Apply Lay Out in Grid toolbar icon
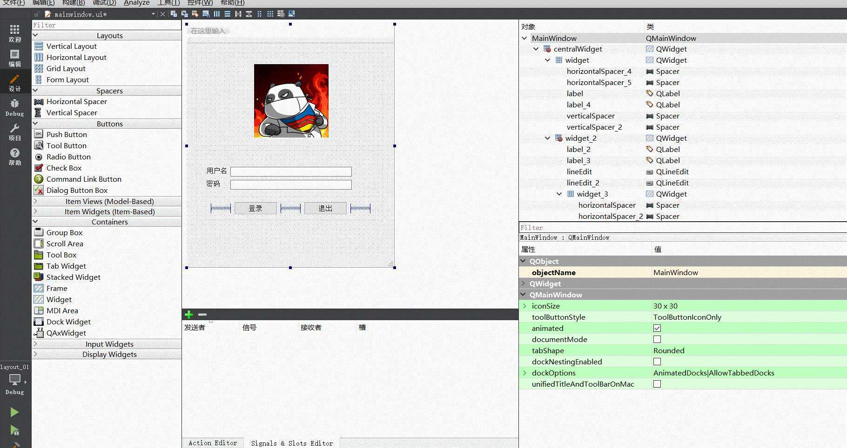Image resolution: width=847 pixels, height=448 pixels. pos(270,14)
